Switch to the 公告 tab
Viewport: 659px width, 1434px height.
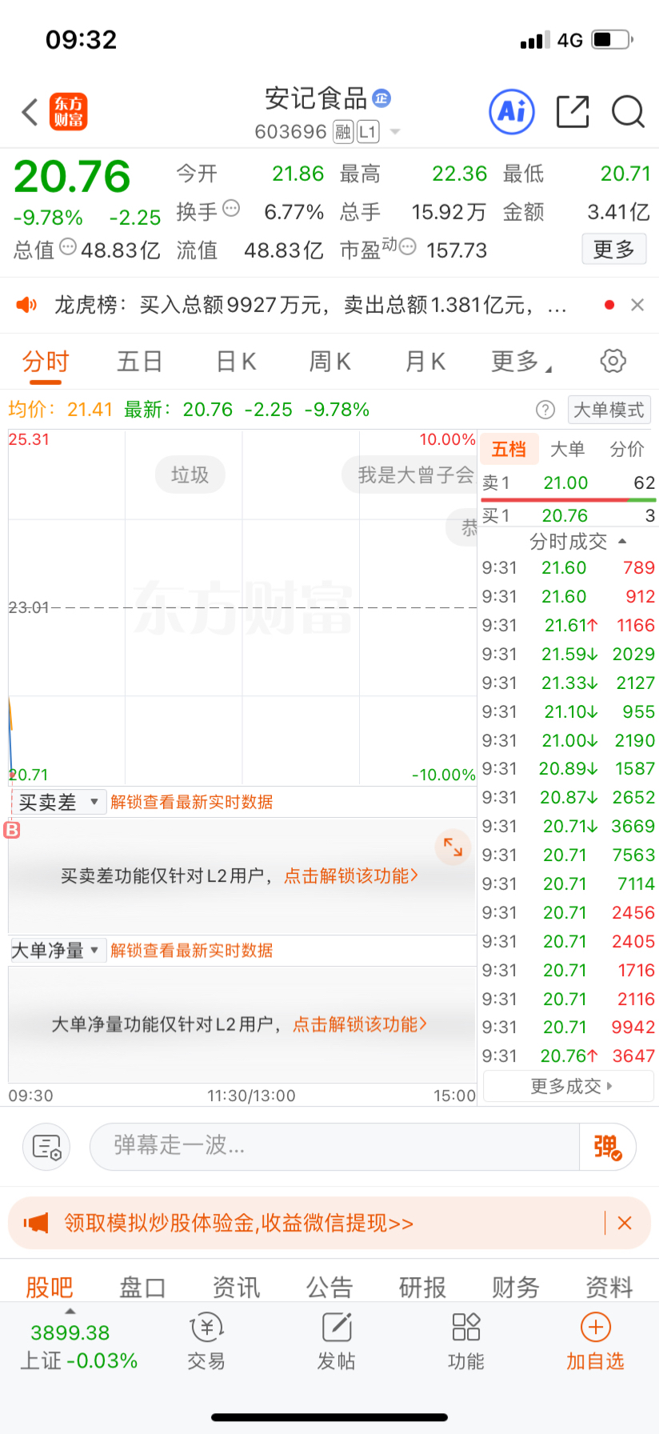tap(329, 1287)
